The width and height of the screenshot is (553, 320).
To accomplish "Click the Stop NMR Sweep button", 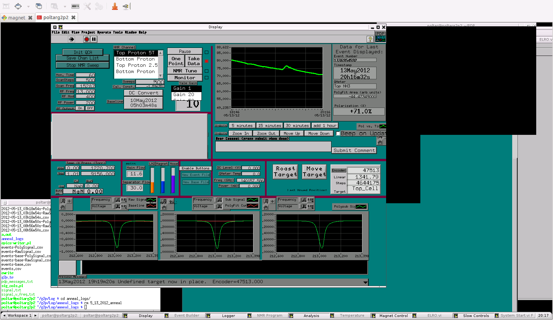I will pyautogui.click(x=83, y=65).
